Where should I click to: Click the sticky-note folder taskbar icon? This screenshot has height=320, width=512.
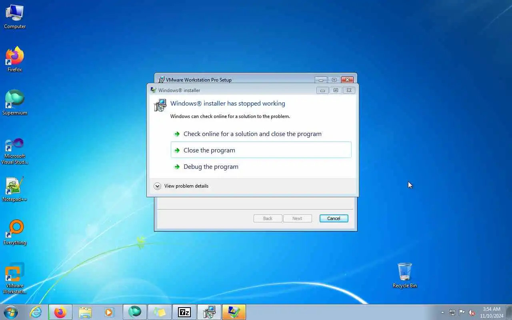click(x=160, y=312)
